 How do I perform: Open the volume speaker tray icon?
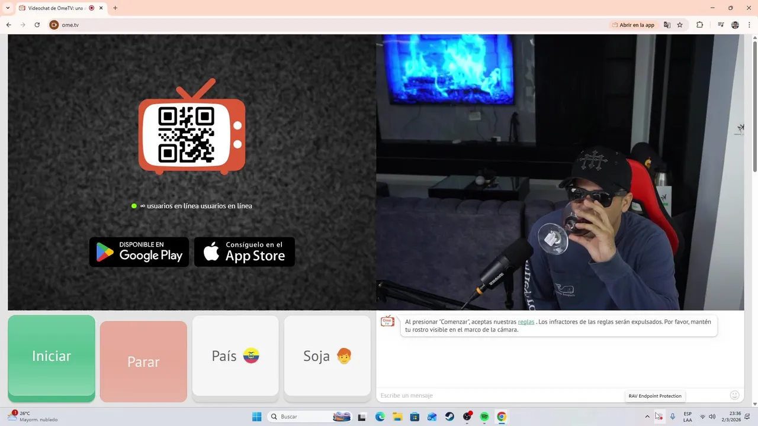712,417
